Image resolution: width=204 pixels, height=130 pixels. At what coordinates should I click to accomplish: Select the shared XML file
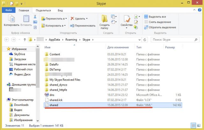[113, 105]
